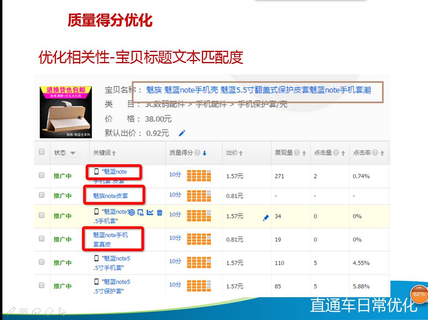Viewport: 428px width, 320px height.
Task: Click the help icon next to 点击率
Action: 375,153
